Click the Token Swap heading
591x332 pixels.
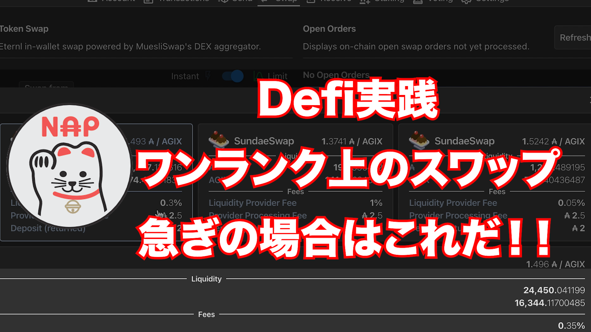24,29
